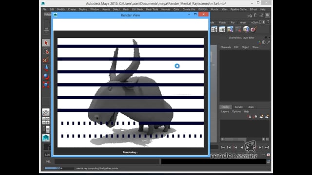Open Object menu in Channel Box

[x=245, y=47]
